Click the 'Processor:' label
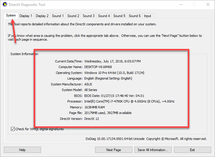The height and width of the screenshot is (157, 215). (75, 101)
